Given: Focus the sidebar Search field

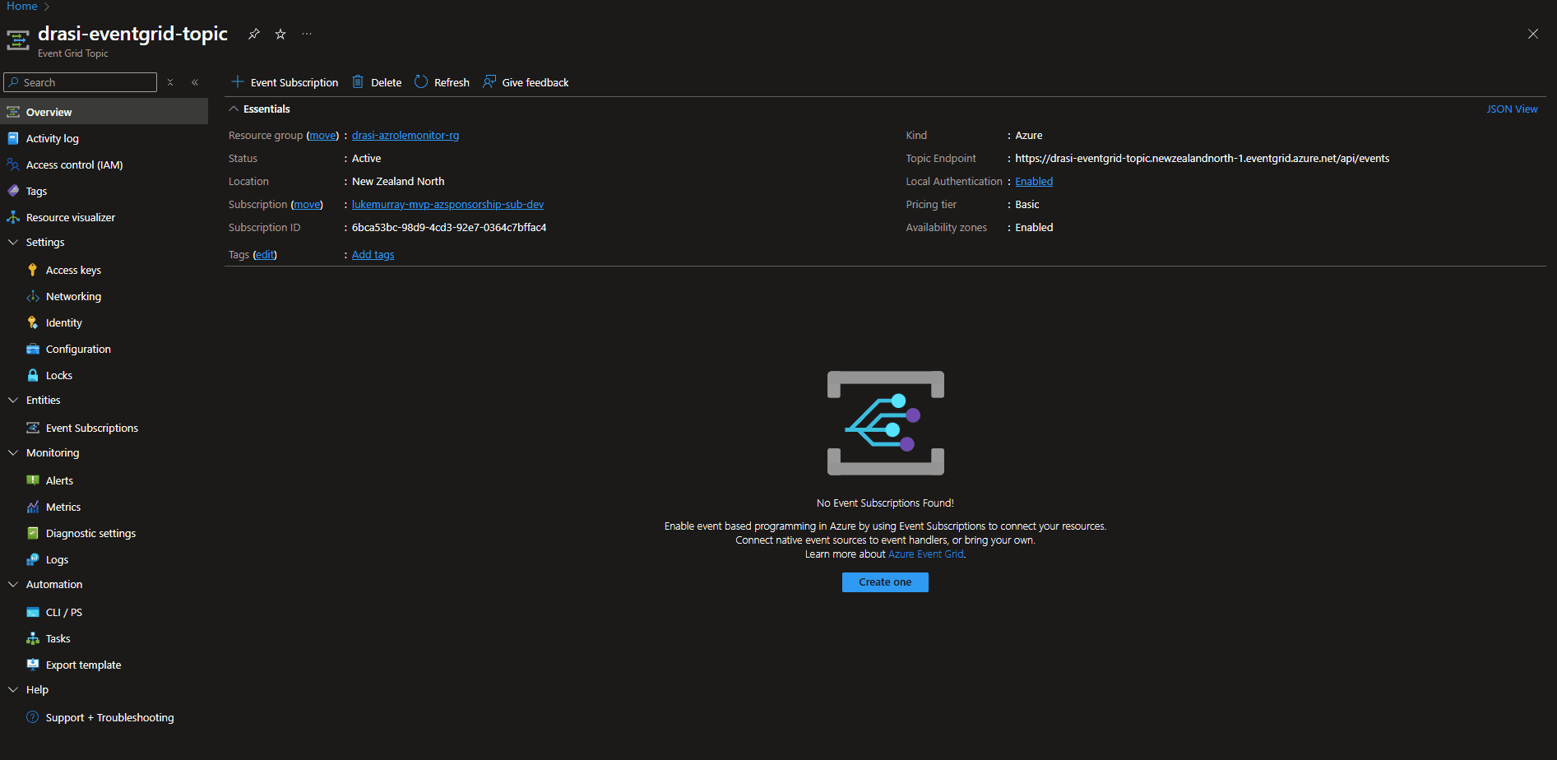Looking at the screenshot, I should point(81,82).
